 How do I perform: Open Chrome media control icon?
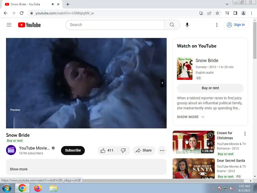click(227, 13)
